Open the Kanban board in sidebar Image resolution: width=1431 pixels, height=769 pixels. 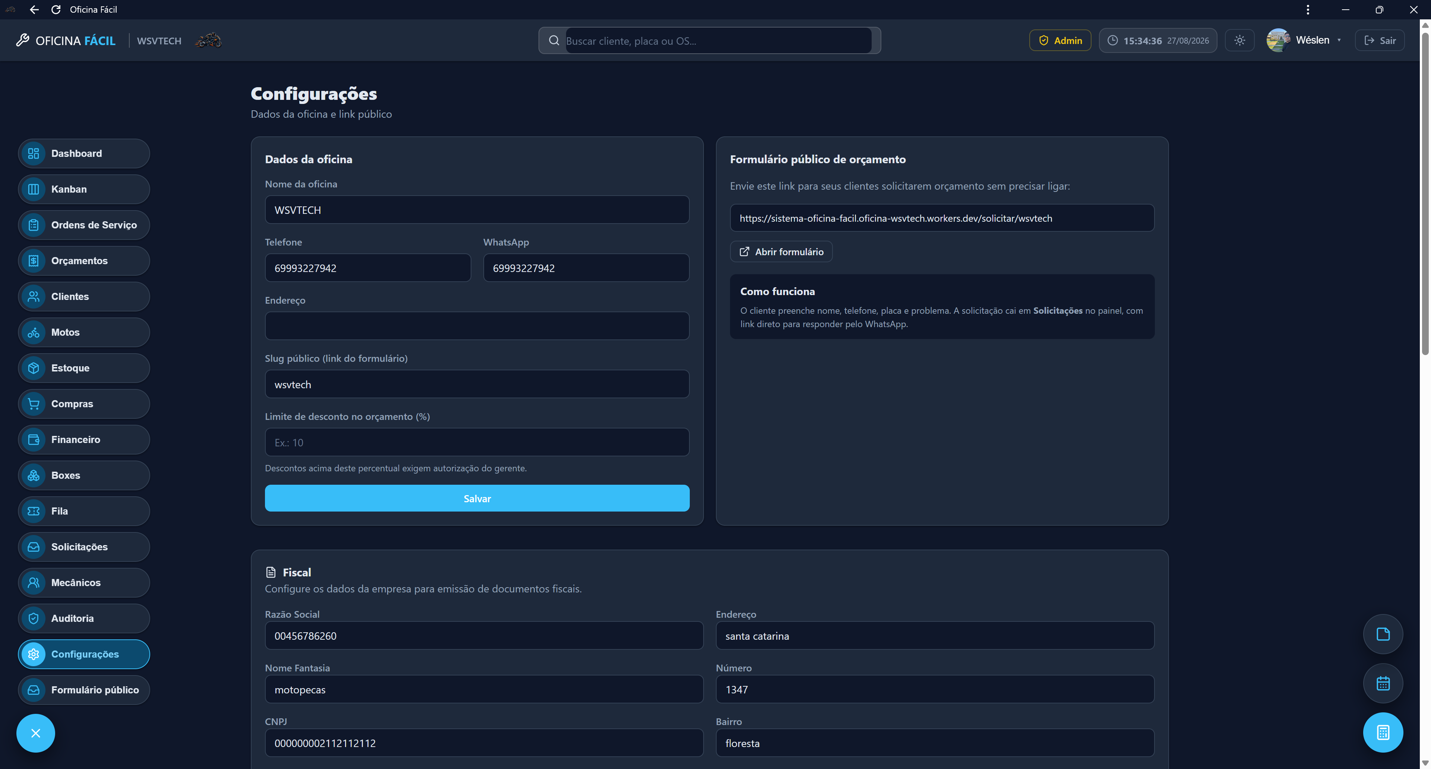click(84, 189)
